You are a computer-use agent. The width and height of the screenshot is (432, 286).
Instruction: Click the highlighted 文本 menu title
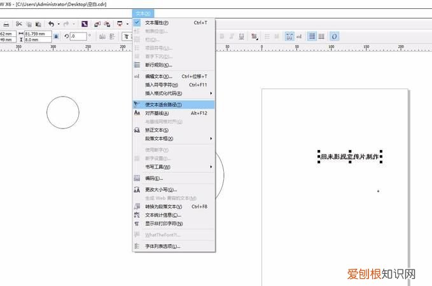(x=143, y=13)
